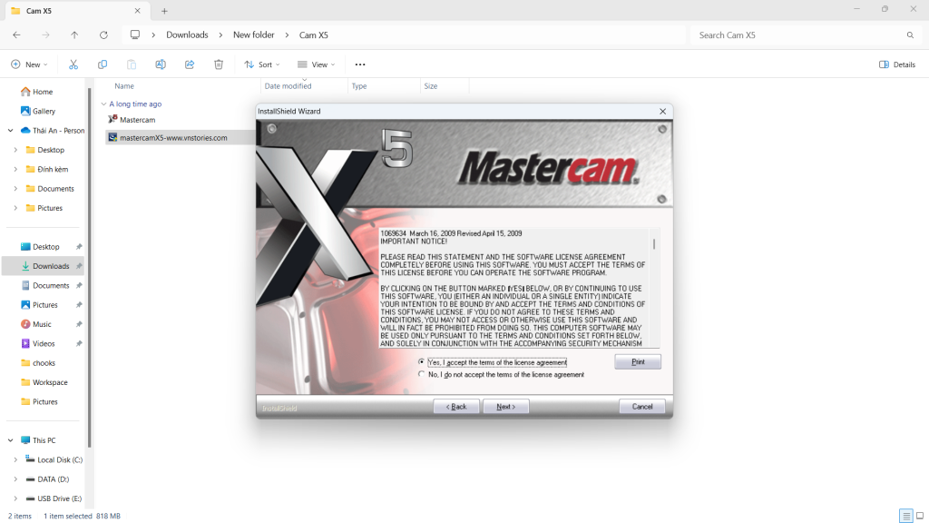Click the Delete trash icon in toolbar
Viewport: 929px width, 523px height.
point(219,64)
